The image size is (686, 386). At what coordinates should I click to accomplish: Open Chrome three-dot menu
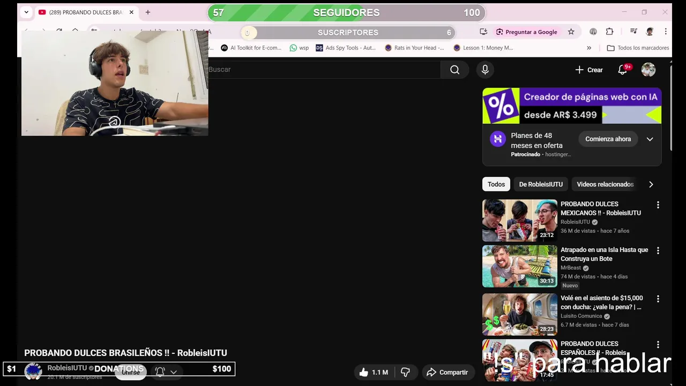(x=666, y=32)
